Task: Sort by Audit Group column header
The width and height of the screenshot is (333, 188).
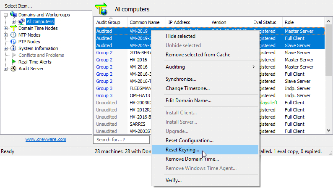Action: 110,22
